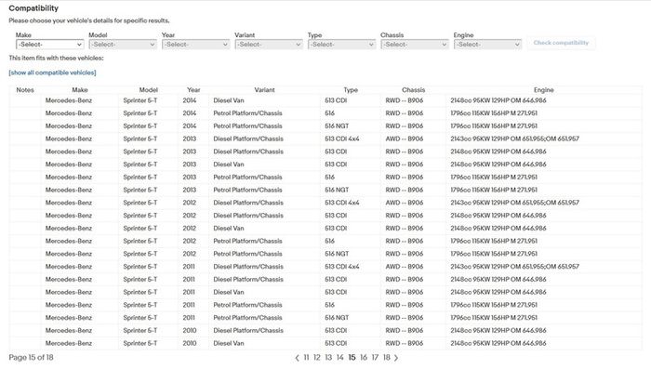651x369 pixels.
Task: Select 2010 Diesel Platform/Chassis variant cell
Action: [x=248, y=331]
